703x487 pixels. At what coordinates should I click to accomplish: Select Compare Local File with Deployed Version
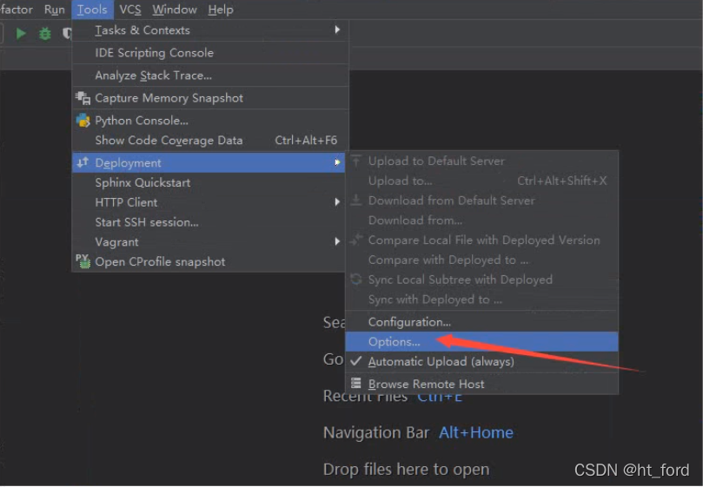coord(482,240)
